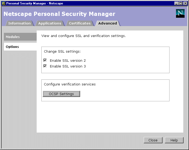Open Help for this dialog
The height and width of the screenshot is (150, 189).
pos(174,140)
